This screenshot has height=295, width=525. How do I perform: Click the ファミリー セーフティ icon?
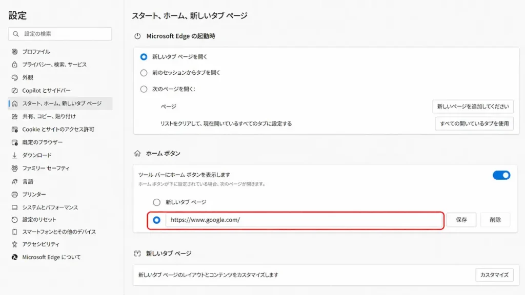click(x=14, y=168)
